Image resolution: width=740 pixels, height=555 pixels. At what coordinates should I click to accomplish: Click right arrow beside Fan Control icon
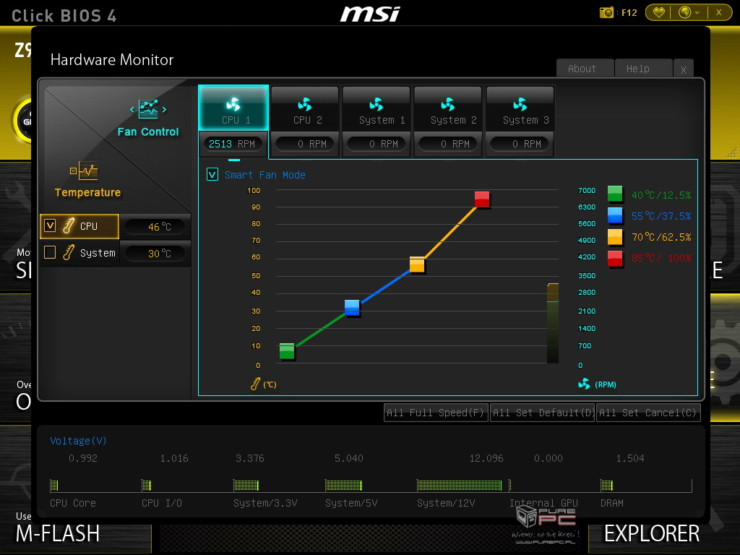(x=164, y=110)
